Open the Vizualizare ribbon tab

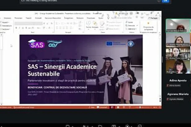[x=91, y=18]
